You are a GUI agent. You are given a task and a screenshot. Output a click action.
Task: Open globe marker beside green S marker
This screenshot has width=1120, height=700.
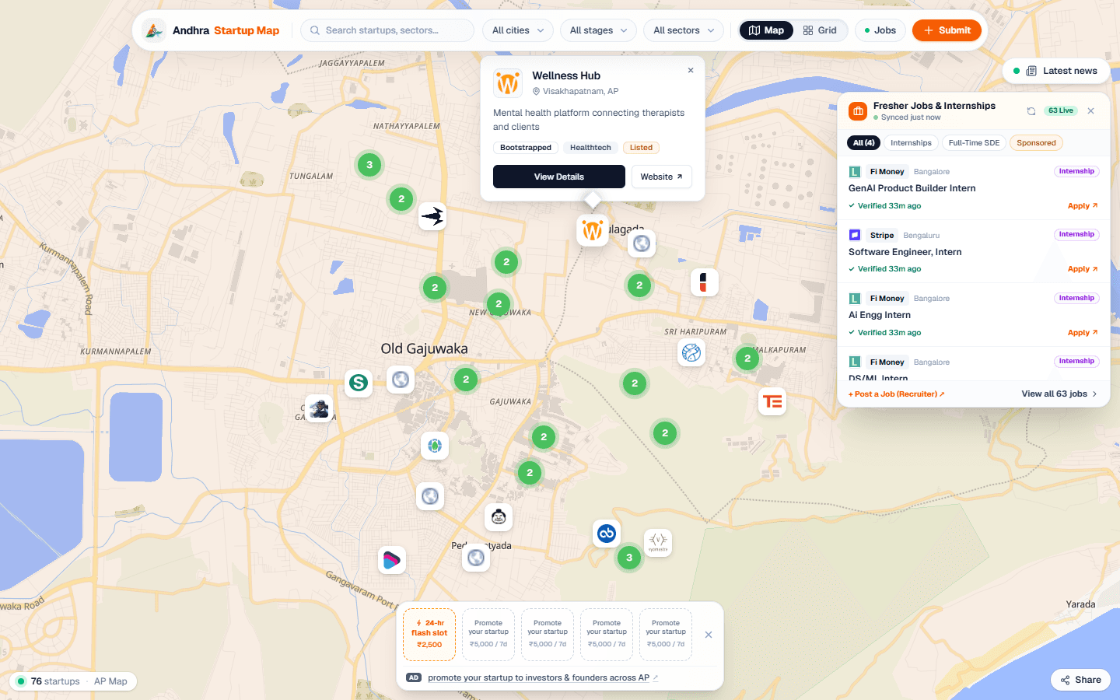point(401,380)
